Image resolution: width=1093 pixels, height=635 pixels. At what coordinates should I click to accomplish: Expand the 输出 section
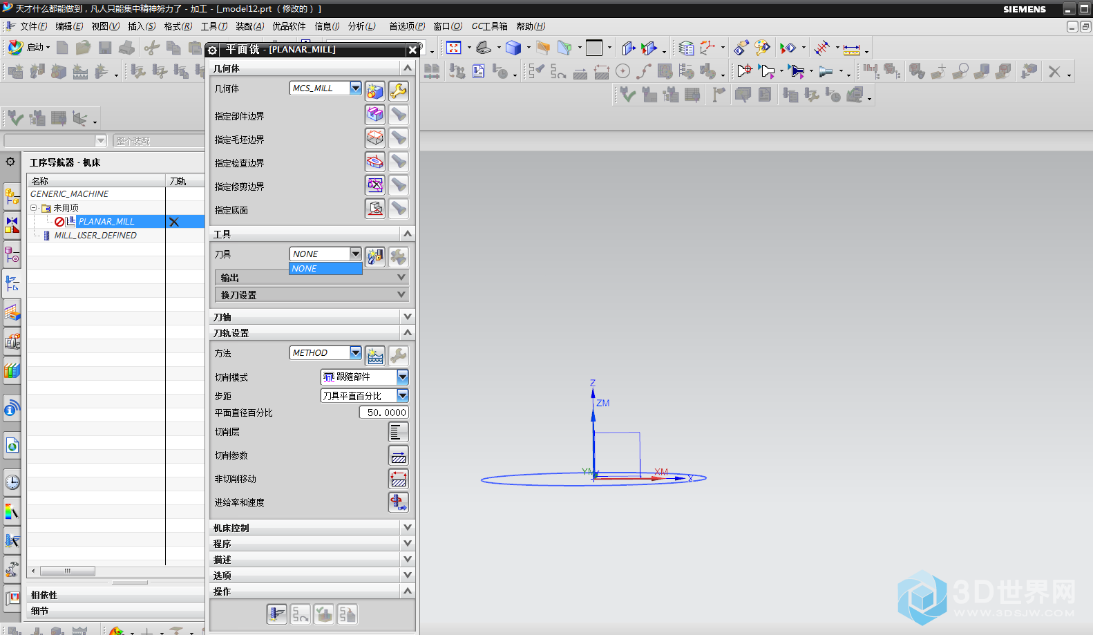click(x=312, y=277)
